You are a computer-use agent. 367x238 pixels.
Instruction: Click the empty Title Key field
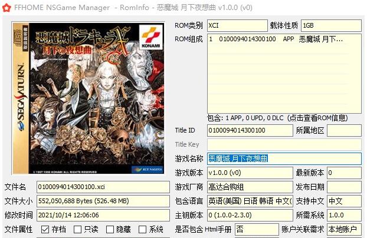[x=284, y=144]
